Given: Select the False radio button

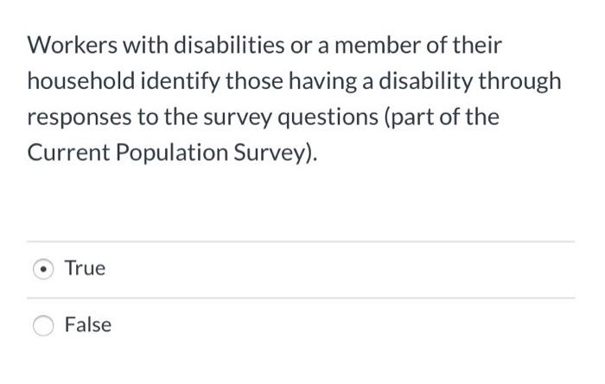Looking at the screenshot, I should [43, 325].
